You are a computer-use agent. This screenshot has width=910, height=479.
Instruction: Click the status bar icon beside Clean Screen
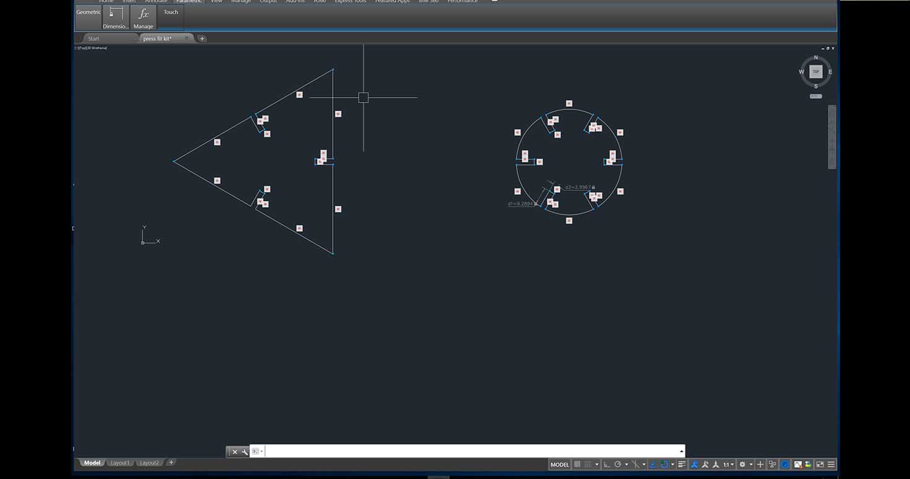click(808, 464)
